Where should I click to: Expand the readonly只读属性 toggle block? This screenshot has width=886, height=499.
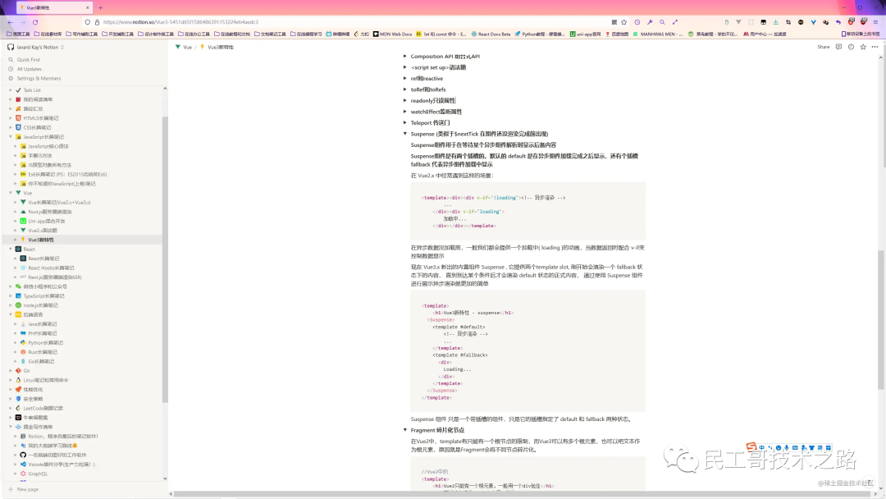coord(405,100)
